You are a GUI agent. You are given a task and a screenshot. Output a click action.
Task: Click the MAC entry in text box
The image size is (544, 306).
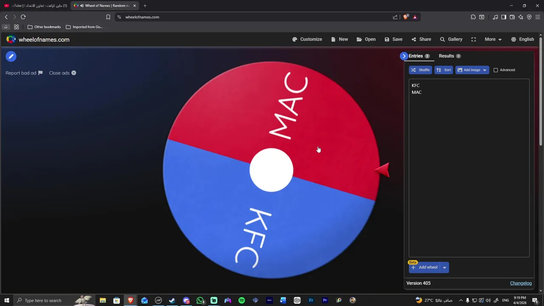pyautogui.click(x=416, y=92)
